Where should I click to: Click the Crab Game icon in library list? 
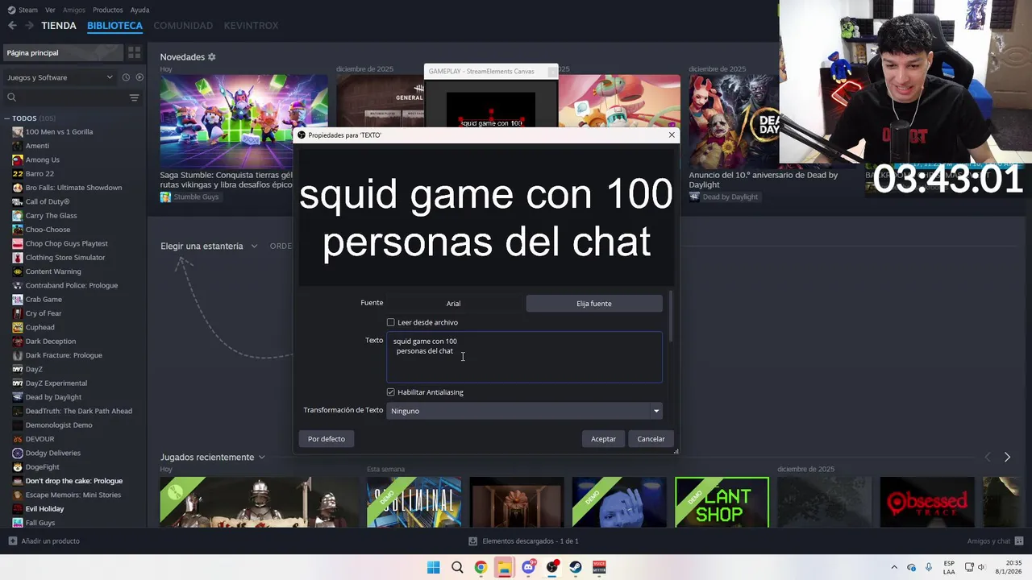(18, 299)
